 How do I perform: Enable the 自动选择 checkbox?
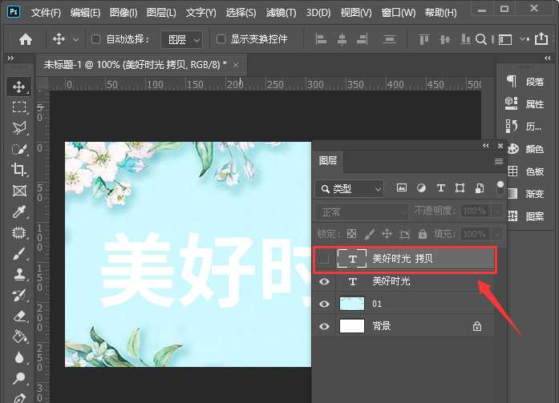[x=96, y=39]
